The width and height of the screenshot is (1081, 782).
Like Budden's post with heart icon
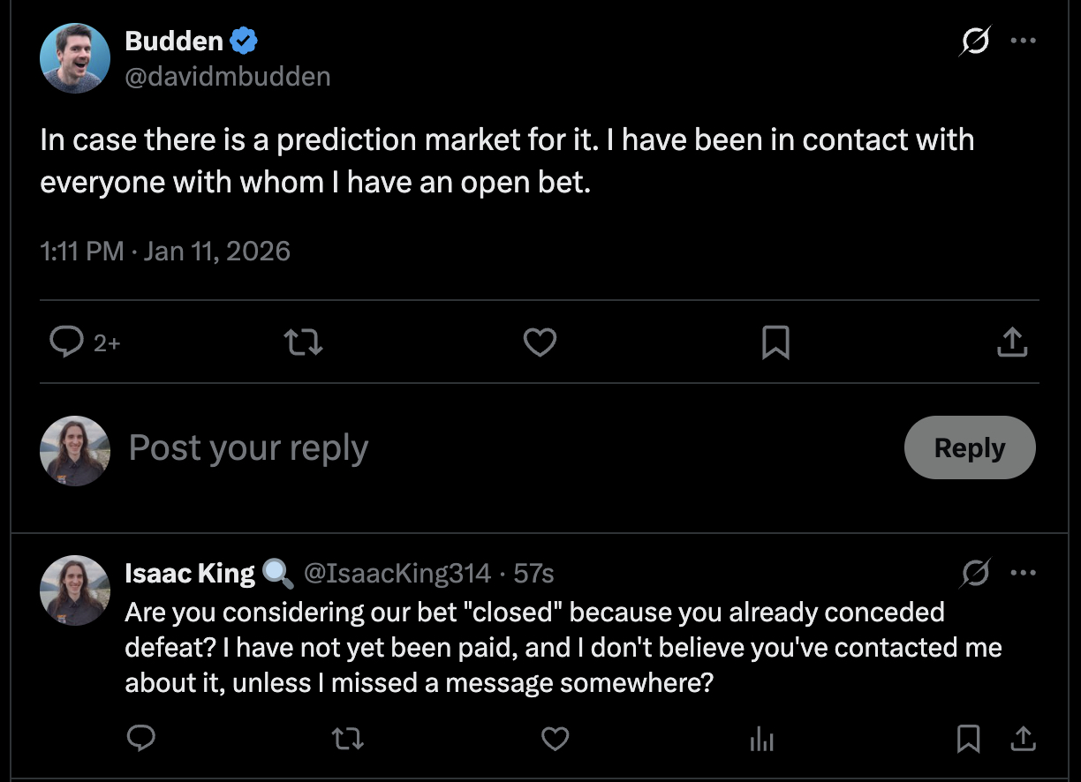pyautogui.click(x=540, y=342)
